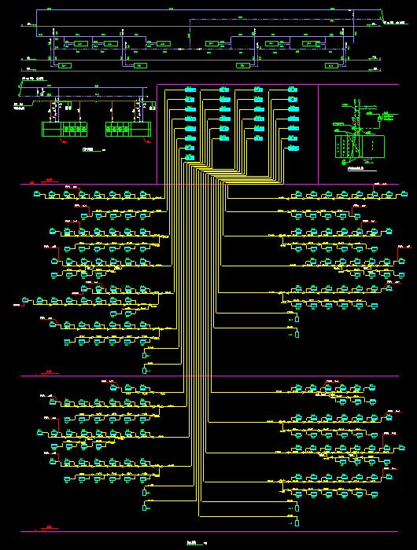417x550 pixels.
Task: Select the left green cooling tower grid block
Action: pos(65,129)
